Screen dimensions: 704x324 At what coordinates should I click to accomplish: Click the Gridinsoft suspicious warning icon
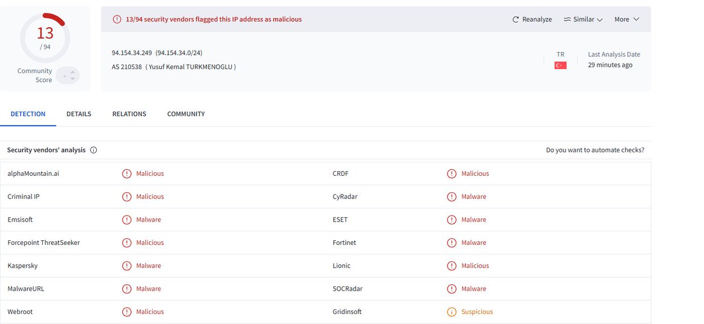click(x=452, y=312)
